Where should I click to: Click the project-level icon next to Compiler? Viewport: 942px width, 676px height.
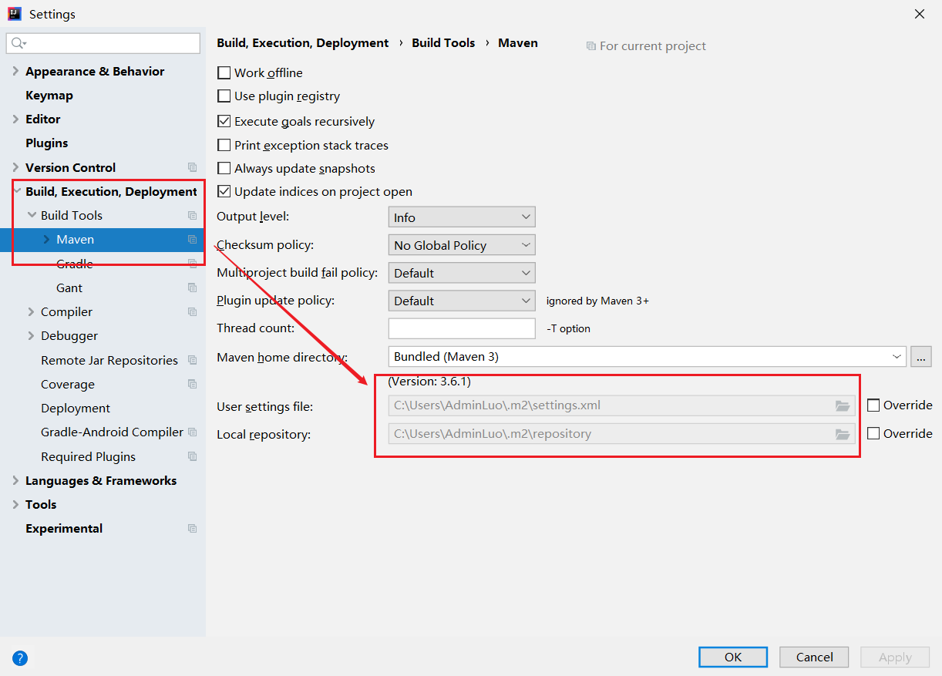[x=192, y=311]
